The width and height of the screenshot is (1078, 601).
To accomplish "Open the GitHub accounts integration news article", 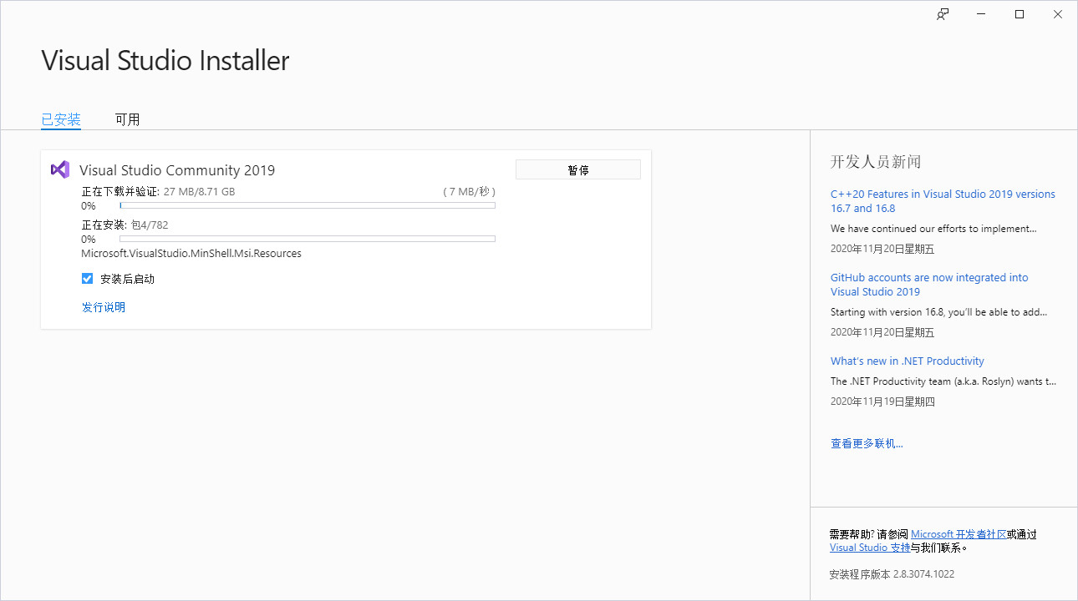I will click(x=929, y=284).
